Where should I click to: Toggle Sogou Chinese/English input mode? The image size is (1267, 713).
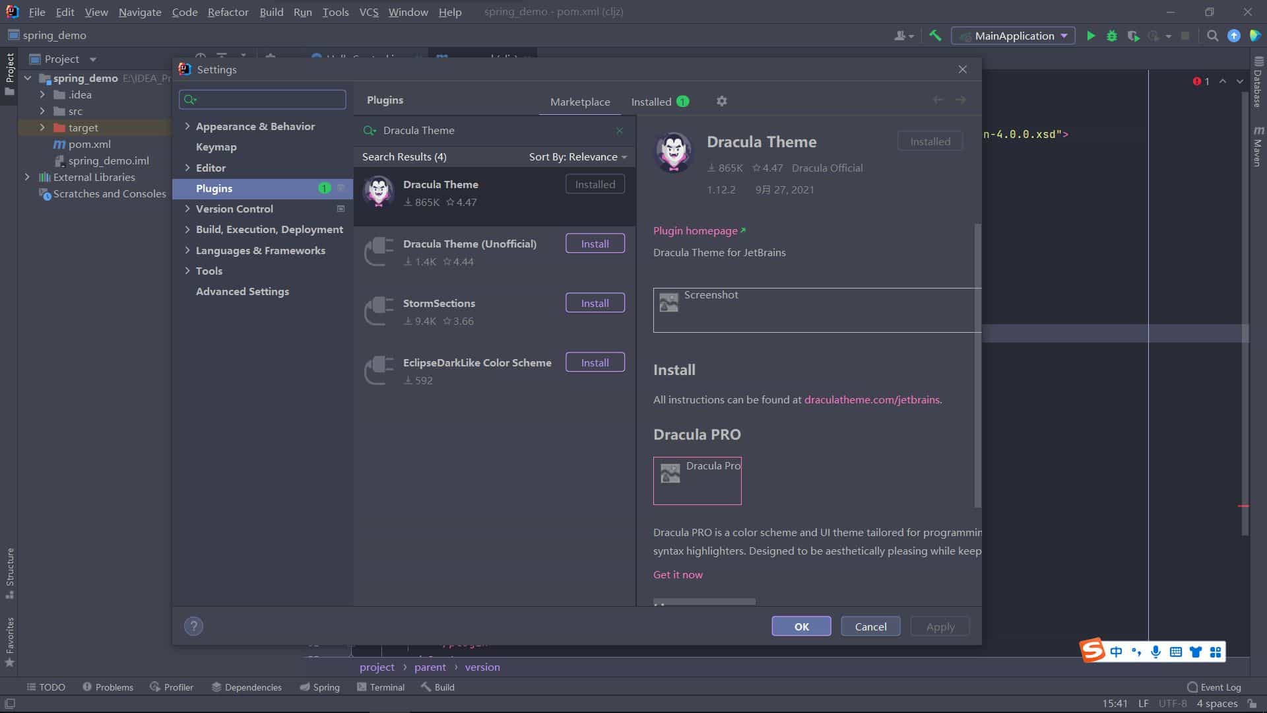pyautogui.click(x=1116, y=652)
